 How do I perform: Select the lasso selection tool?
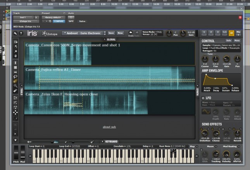point(16,77)
